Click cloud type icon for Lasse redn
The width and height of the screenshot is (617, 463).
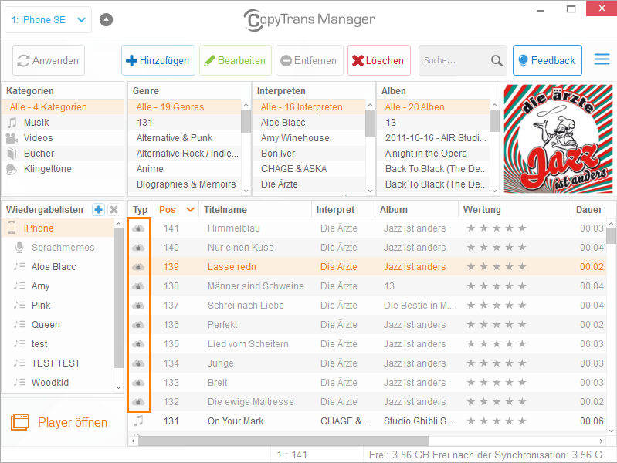coord(138,267)
